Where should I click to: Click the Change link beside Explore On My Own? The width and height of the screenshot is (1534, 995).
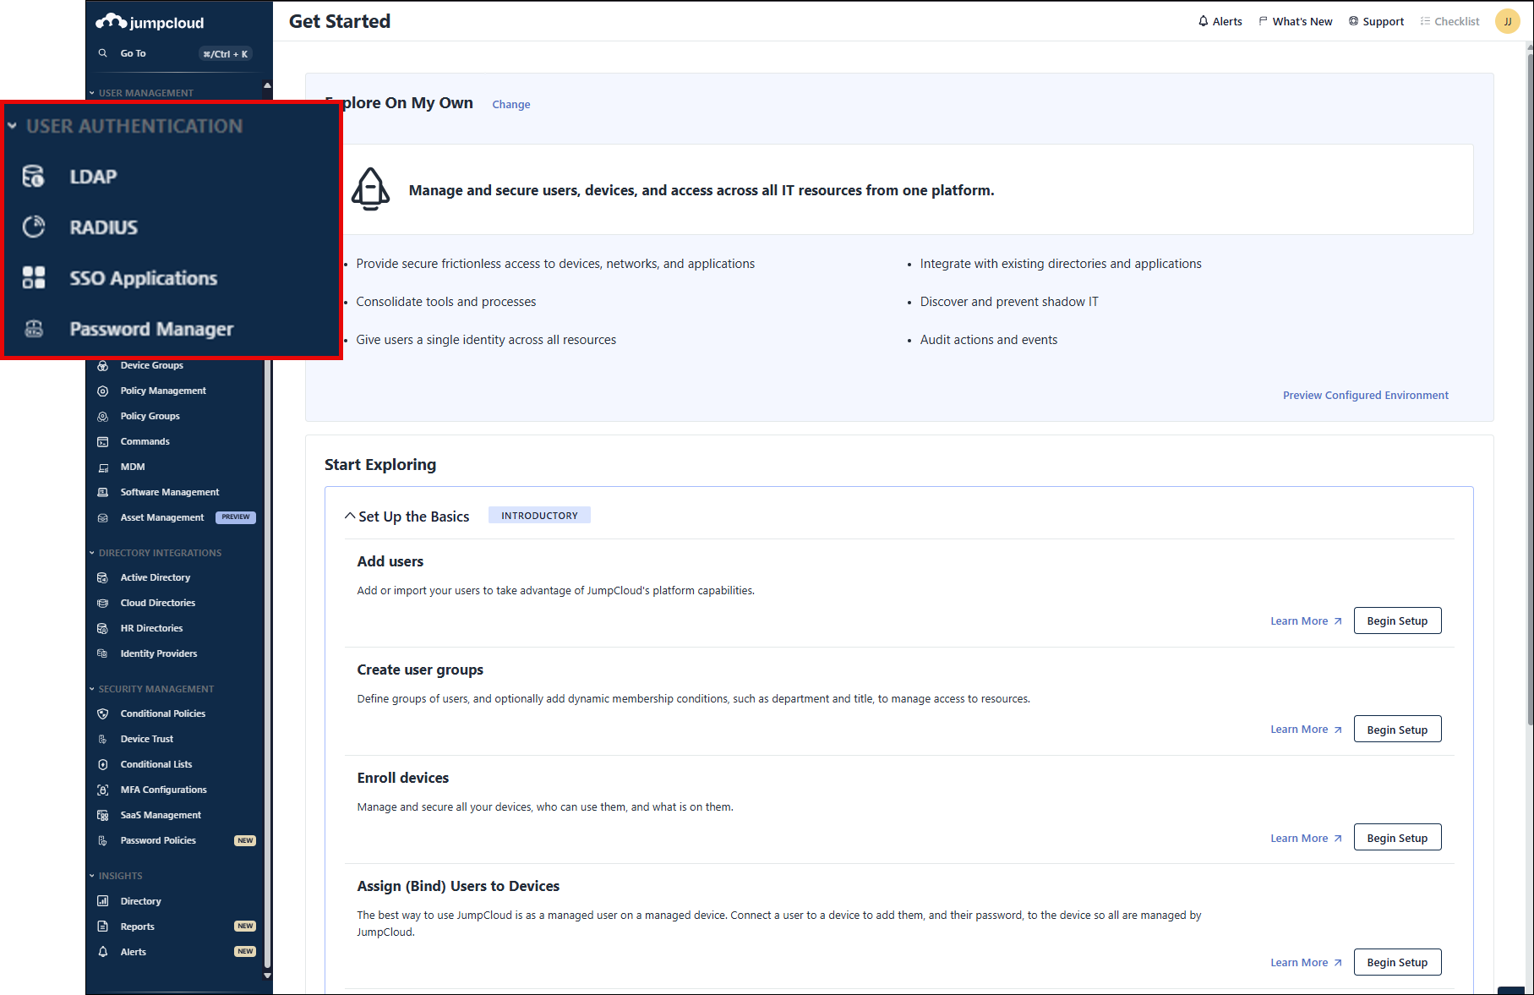click(510, 105)
